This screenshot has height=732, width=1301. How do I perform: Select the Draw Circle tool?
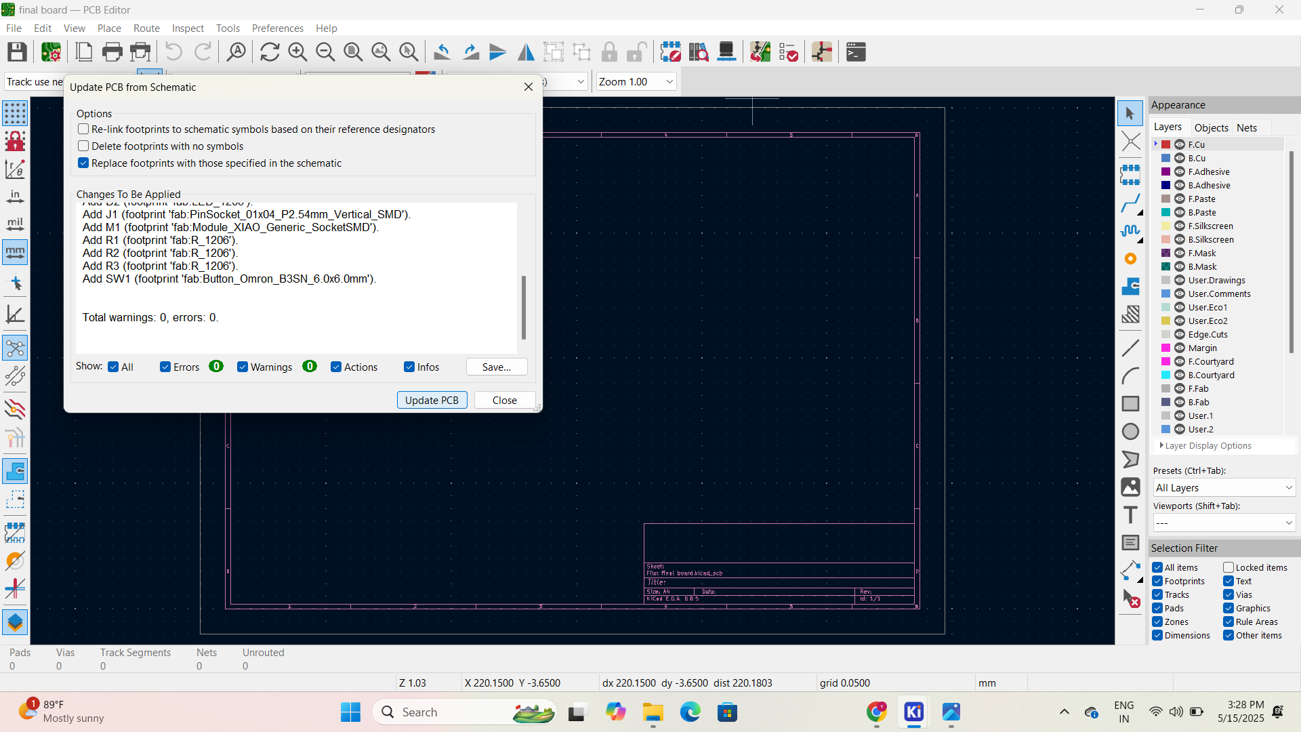click(1130, 431)
